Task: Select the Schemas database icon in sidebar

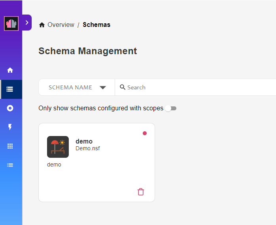Action: click(9, 89)
